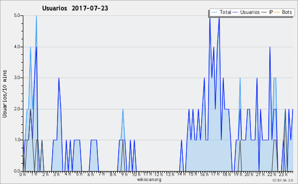Click the 0 h x-axis label
This screenshot has height=184, width=298.
22,174
